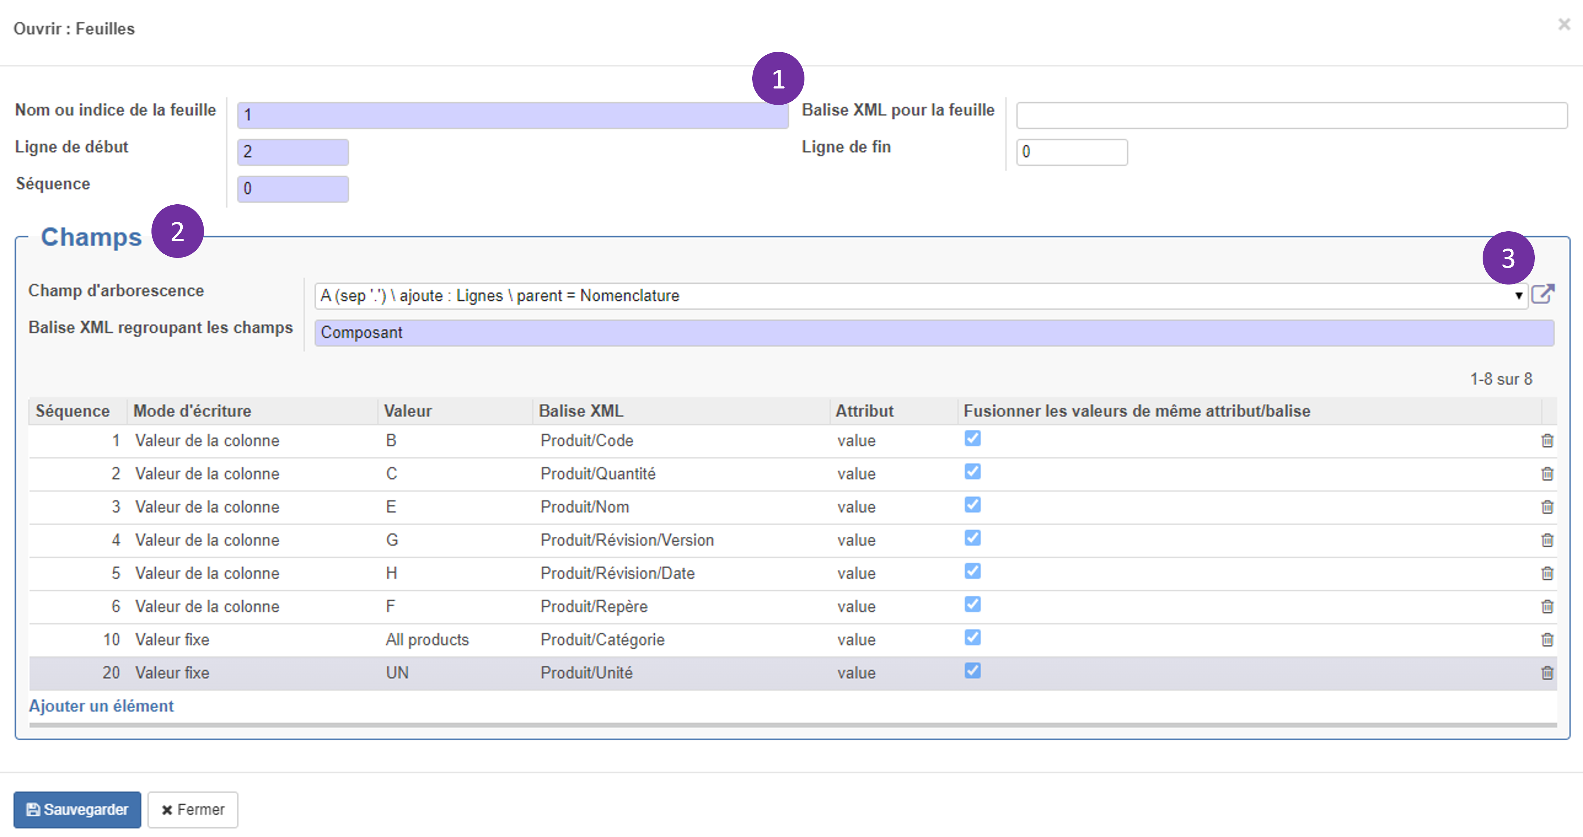The width and height of the screenshot is (1583, 837).
Task: Remove the Produit/Nom row using trash icon
Action: tap(1547, 507)
